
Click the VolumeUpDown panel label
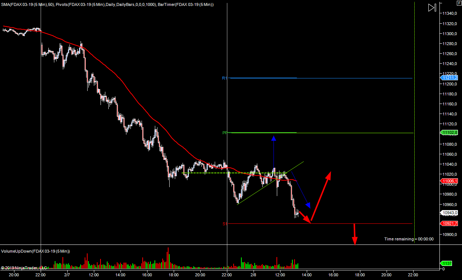[x=35, y=251]
